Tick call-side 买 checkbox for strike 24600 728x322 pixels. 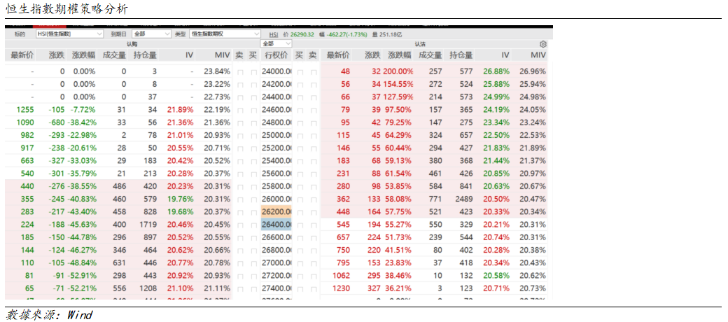(x=253, y=110)
